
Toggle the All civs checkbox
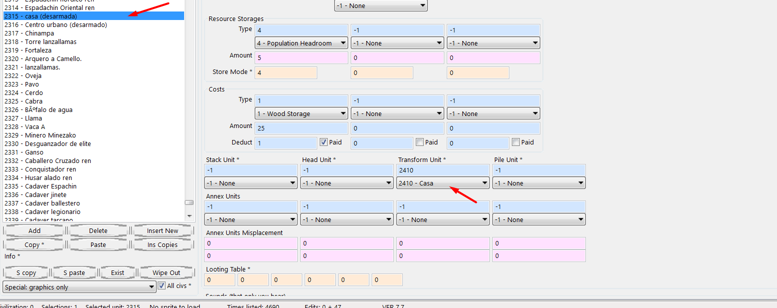162,286
